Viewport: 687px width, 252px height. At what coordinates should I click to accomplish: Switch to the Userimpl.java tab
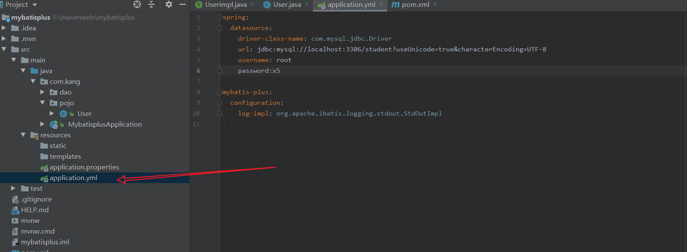226,5
